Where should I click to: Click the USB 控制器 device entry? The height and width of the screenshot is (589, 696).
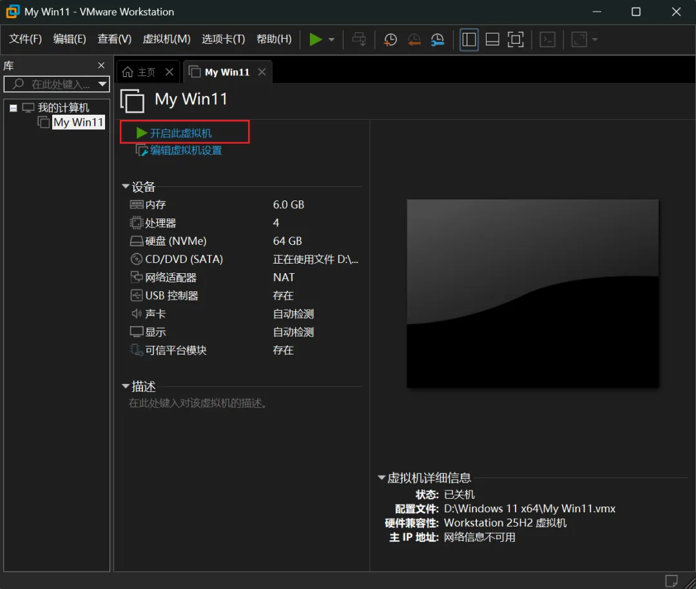(x=171, y=296)
